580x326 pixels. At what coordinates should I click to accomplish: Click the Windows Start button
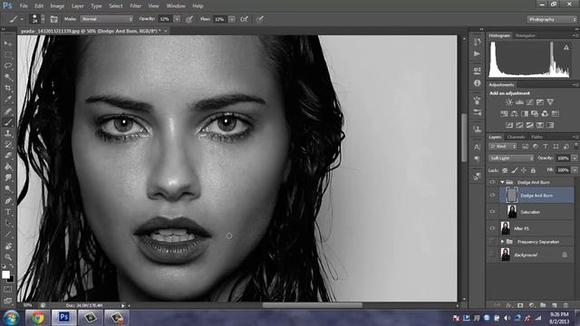click(12, 318)
